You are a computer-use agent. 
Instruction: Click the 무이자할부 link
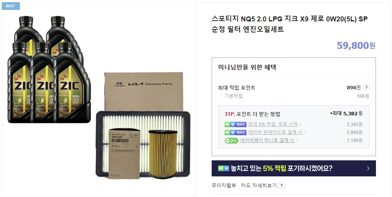pyautogui.click(x=224, y=186)
